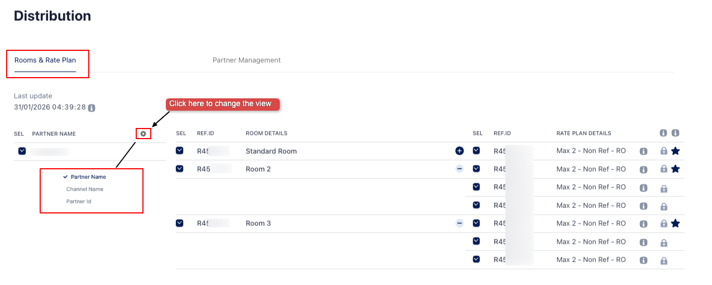
Task: Select Channel Name view option
Action: click(x=85, y=189)
